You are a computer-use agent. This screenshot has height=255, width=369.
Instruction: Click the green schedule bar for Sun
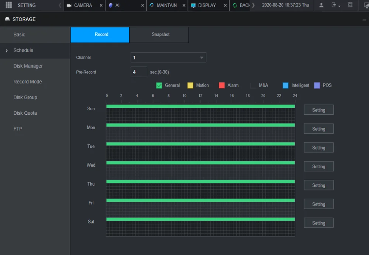(200, 106)
